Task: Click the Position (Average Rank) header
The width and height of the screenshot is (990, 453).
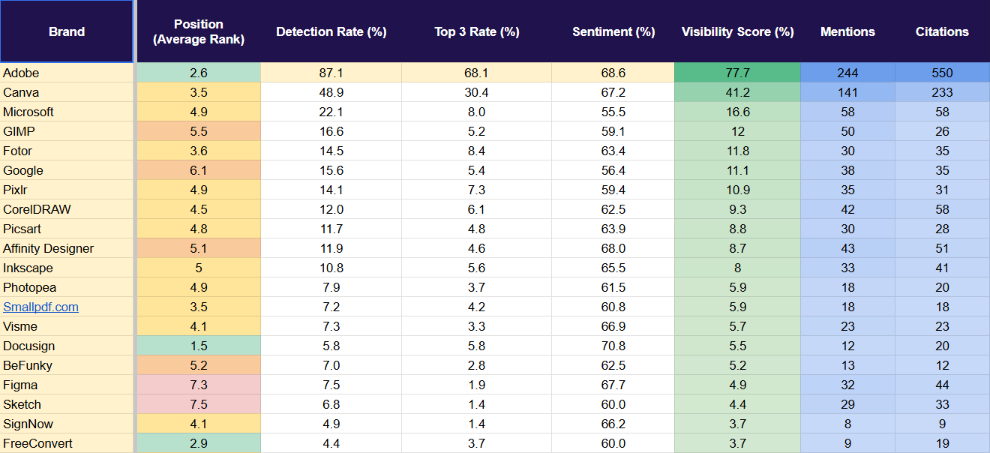Action: pos(198,31)
